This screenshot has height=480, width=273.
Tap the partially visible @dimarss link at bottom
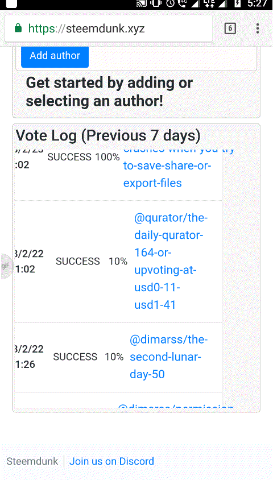176,407
